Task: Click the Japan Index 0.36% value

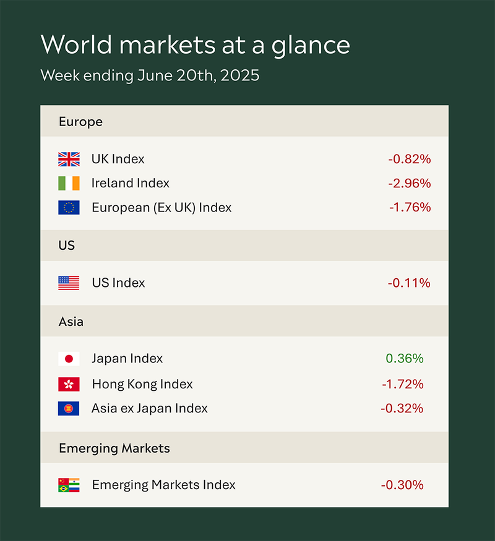Action: [x=405, y=359]
